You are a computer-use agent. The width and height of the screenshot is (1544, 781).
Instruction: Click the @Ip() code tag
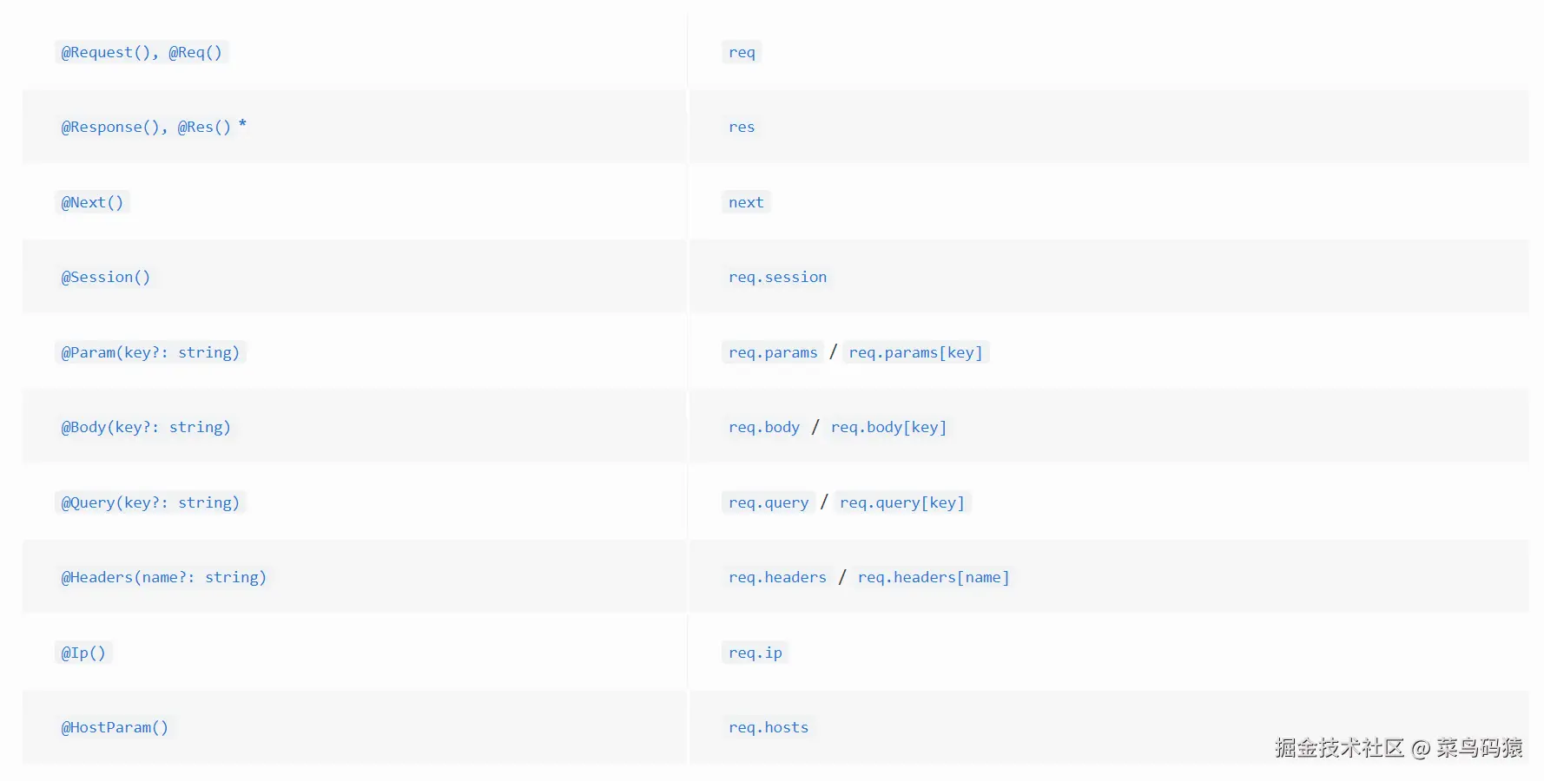(x=83, y=653)
